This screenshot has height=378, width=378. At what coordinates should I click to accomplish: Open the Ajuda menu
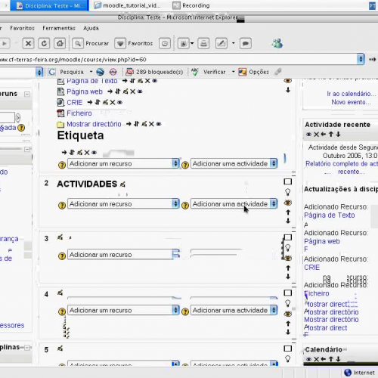[x=91, y=28]
